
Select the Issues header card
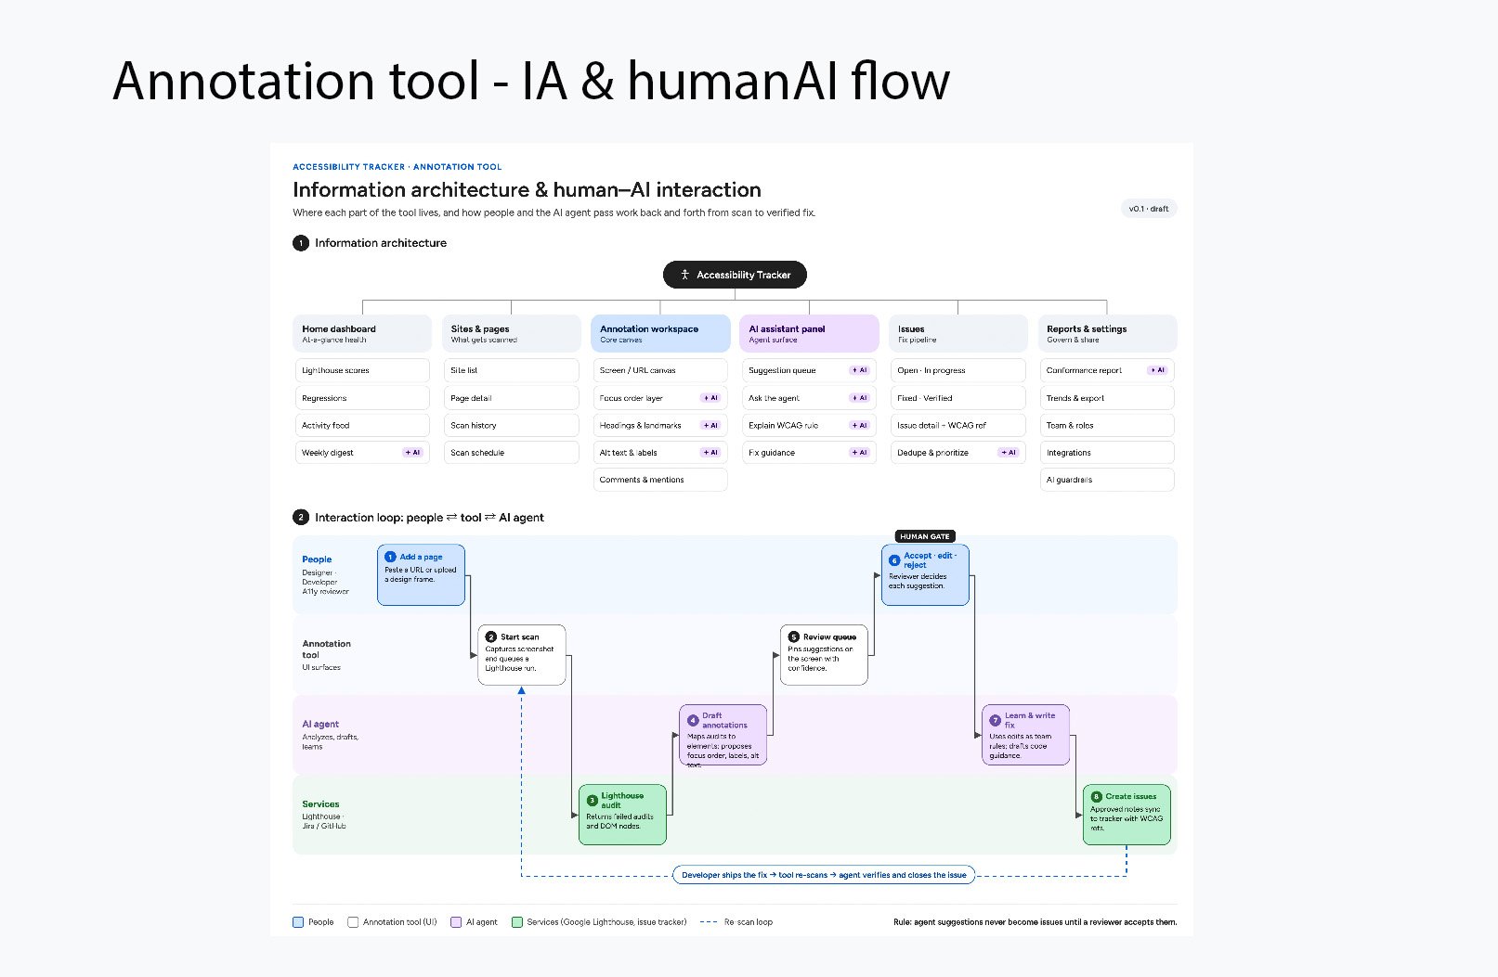pos(958,334)
